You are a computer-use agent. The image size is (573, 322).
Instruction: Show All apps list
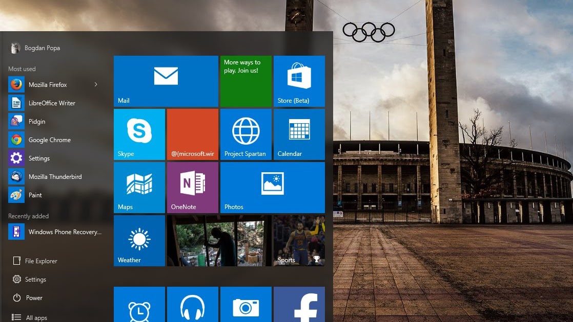click(30, 317)
